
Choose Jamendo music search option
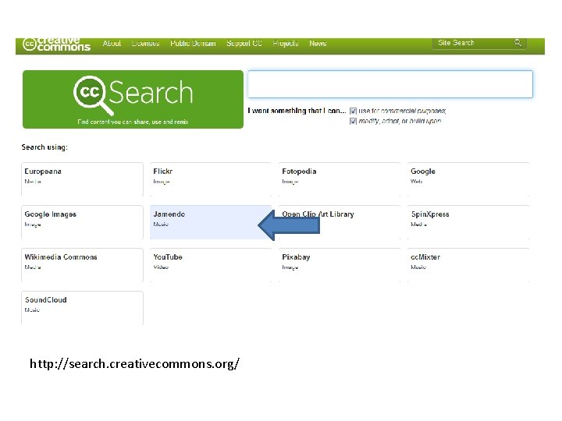coord(211,222)
